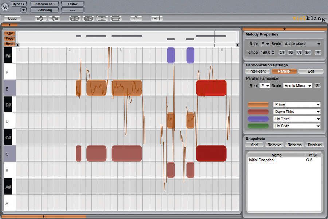Select the 3/4 tempo ratio button
The image size is (328, 219).
click(307, 53)
